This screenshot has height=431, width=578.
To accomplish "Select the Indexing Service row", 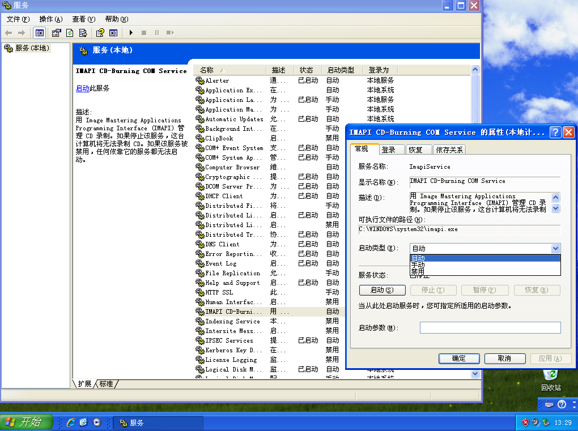I will (x=269, y=321).
